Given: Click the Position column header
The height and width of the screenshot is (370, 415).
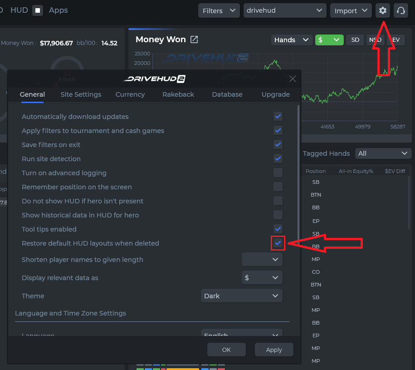Looking at the screenshot, I should pos(316,171).
